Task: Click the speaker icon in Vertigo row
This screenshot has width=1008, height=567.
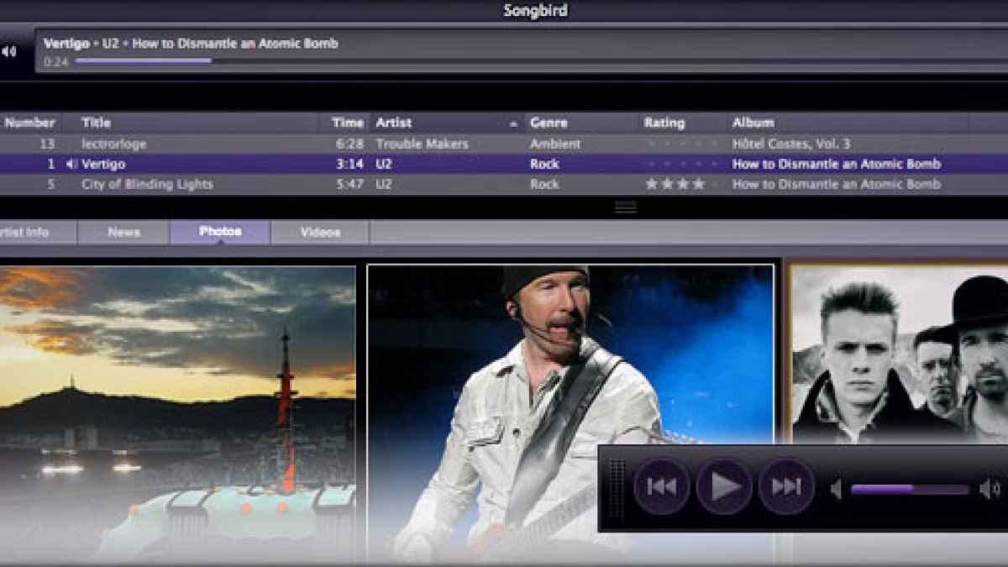Action: point(71,165)
